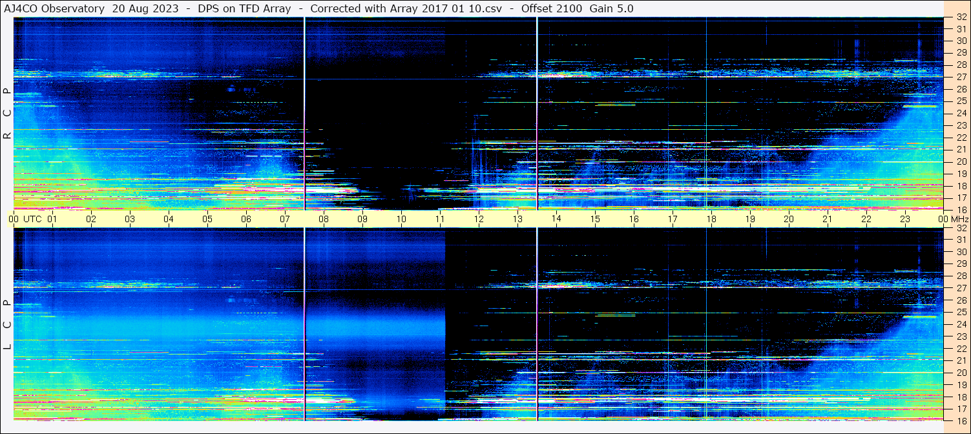Select the 14 hour mark on time axis
Screen dimensions: 971x434
click(x=556, y=219)
